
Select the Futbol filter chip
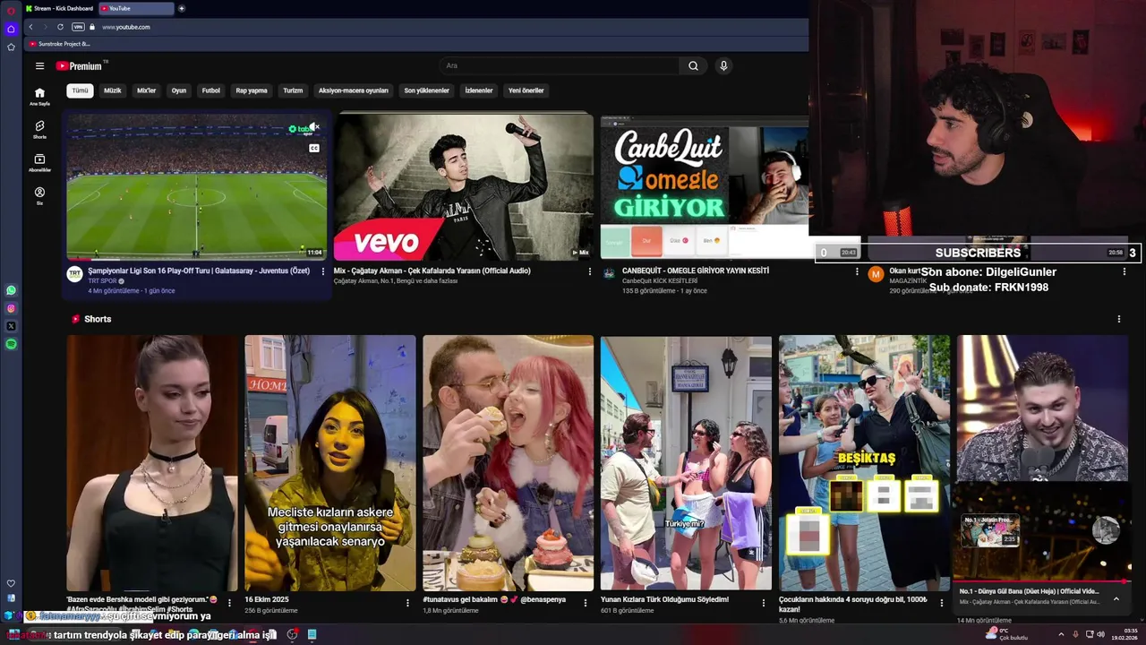coord(211,90)
